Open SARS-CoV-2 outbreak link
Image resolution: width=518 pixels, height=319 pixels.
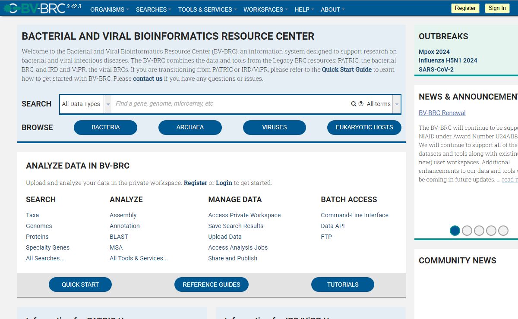point(436,69)
